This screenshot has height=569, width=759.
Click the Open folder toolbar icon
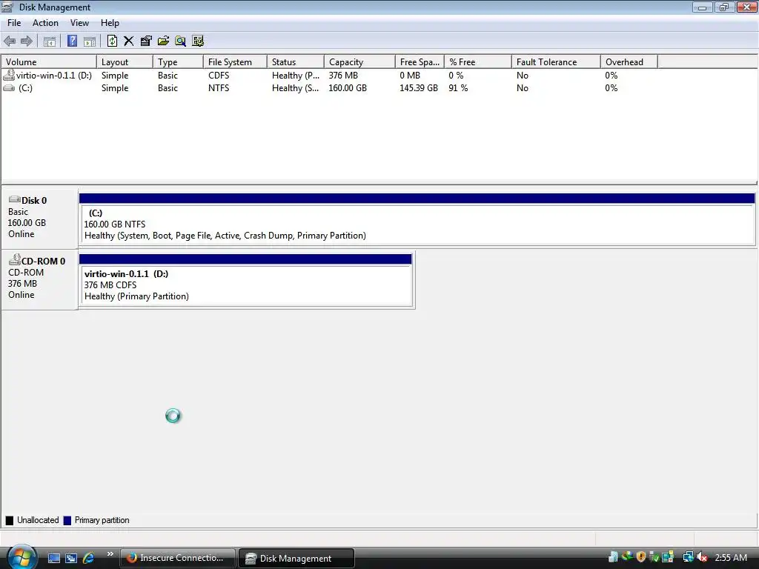tap(163, 41)
